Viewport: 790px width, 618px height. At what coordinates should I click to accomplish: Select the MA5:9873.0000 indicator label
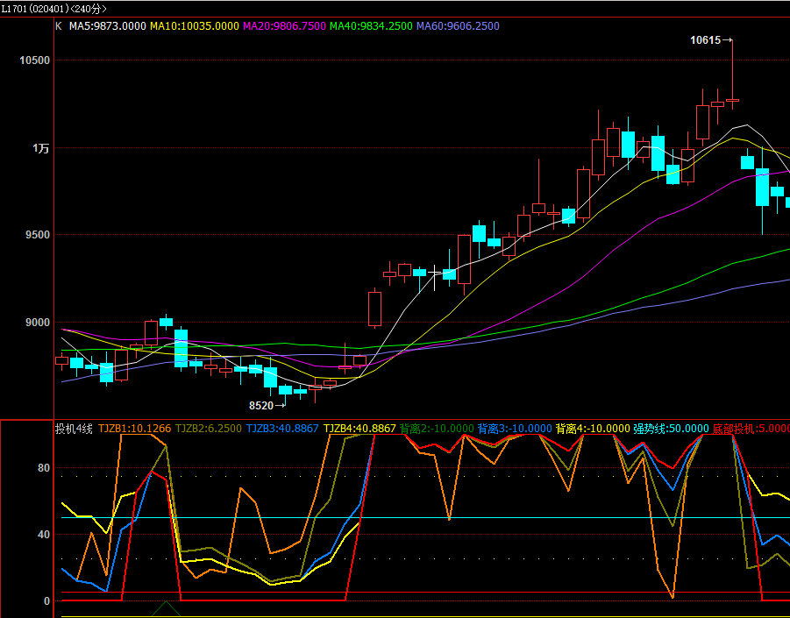[107, 26]
